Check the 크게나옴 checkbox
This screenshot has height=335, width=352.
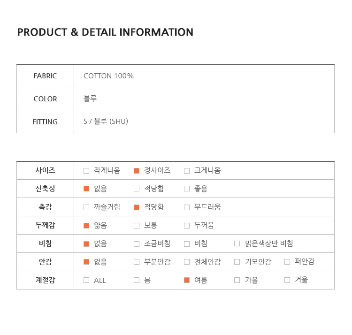click(x=187, y=171)
